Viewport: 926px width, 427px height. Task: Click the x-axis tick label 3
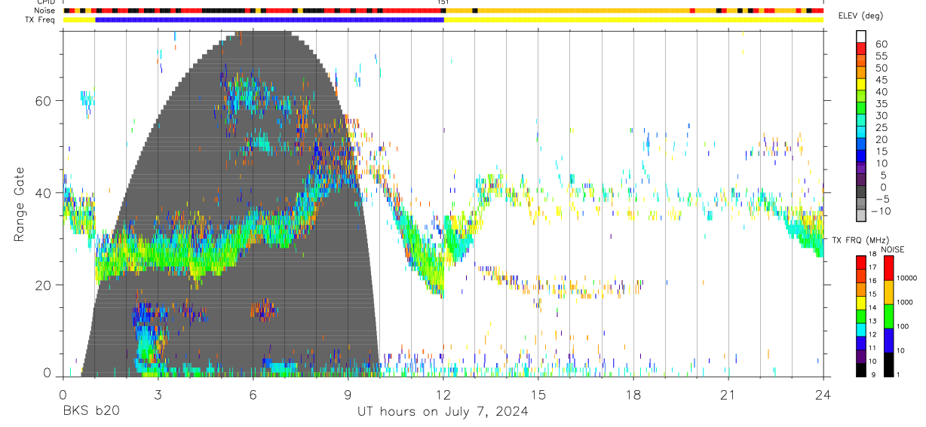tap(158, 395)
